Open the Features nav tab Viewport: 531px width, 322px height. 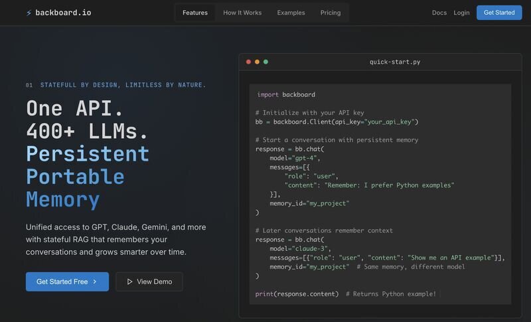(x=195, y=13)
